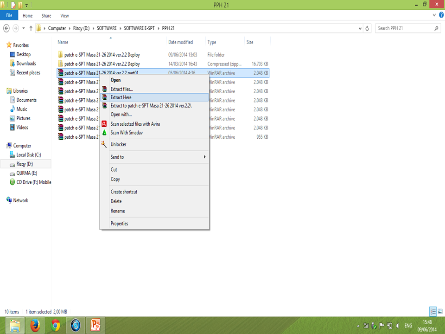Click WinRAR icon beside Extract files
The image size is (445, 334).
coord(104,89)
